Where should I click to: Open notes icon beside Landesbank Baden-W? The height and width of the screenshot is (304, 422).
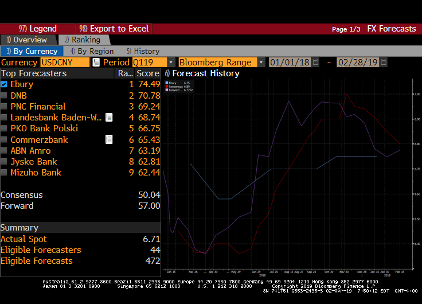click(x=109, y=118)
